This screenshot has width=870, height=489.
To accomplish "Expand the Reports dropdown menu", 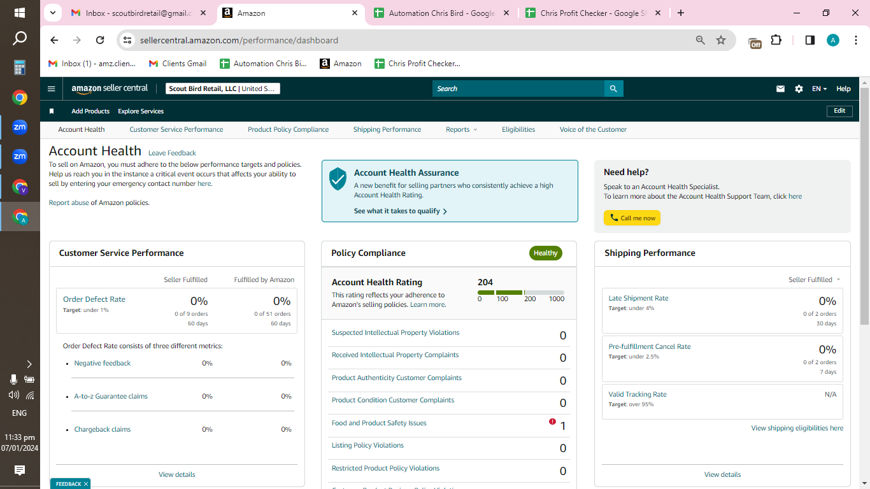I will [461, 129].
